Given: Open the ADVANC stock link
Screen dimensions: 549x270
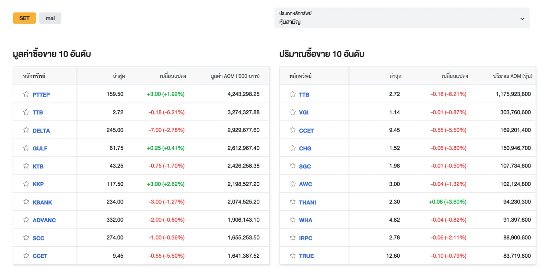Looking at the screenshot, I should click(44, 220).
